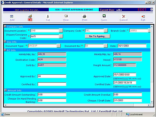The height and width of the screenshot is (117, 156).
Task: Click the Cancel X icon
Action: point(123,16)
